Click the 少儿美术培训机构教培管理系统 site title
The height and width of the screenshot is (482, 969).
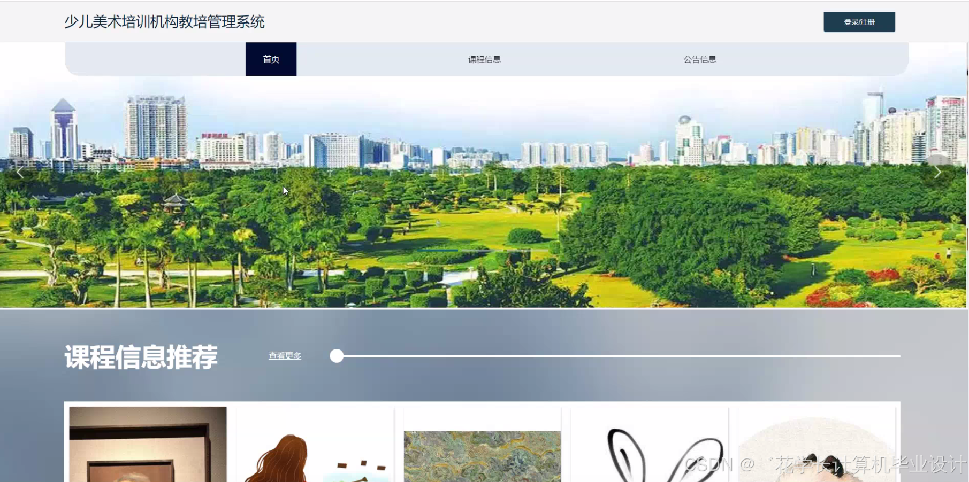point(164,22)
